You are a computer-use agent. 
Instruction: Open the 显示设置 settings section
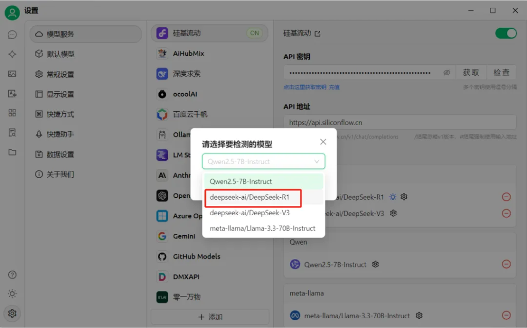pos(61,94)
